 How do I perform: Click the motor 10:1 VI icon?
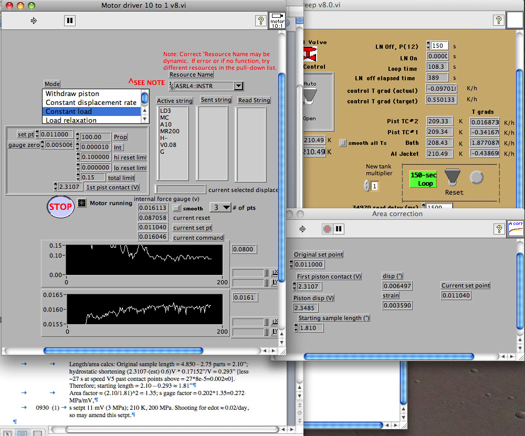277,21
